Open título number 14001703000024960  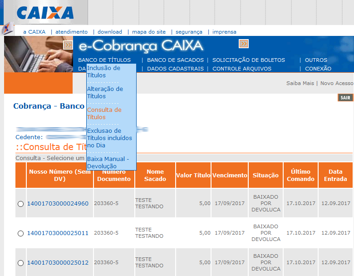[58, 204]
